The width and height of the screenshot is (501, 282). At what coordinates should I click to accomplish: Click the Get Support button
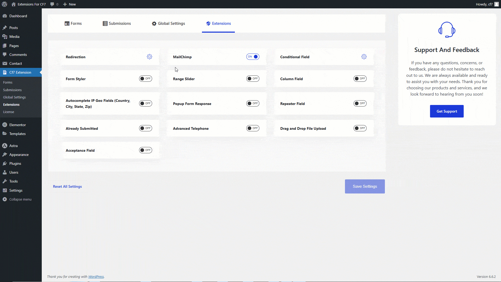[446, 111]
